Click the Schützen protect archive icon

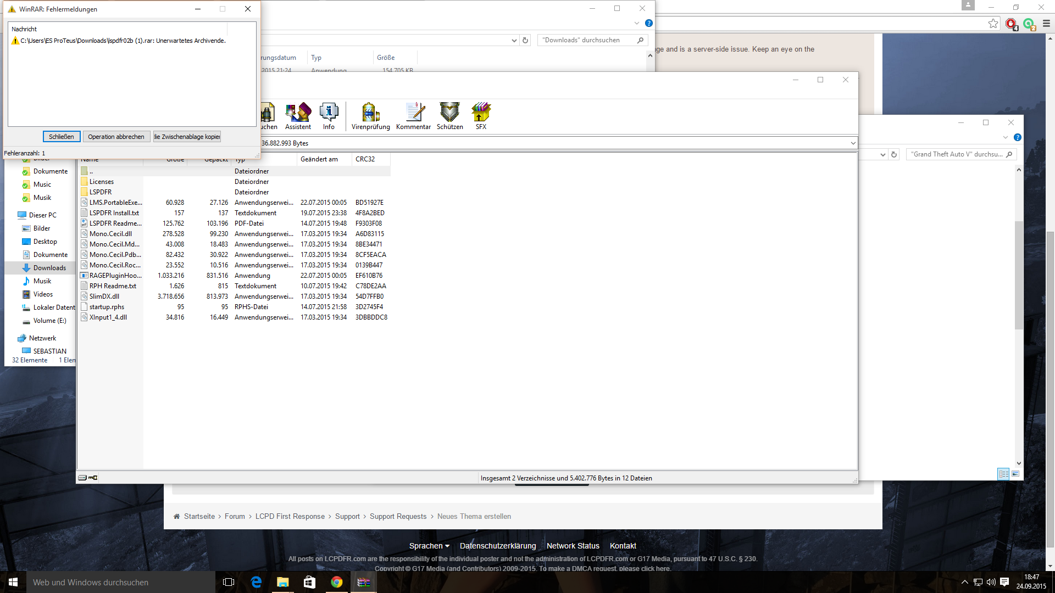pyautogui.click(x=449, y=116)
